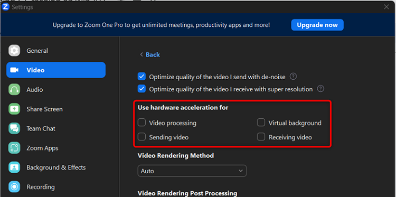Click the Upgrade now button
The height and width of the screenshot is (197, 396).
click(317, 25)
